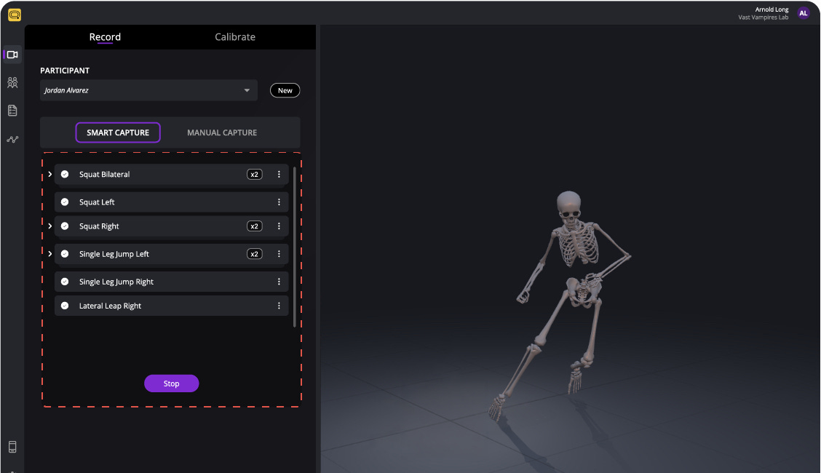Click the Vast Vampires Lab label
The width and height of the screenshot is (821, 473).
click(x=763, y=17)
